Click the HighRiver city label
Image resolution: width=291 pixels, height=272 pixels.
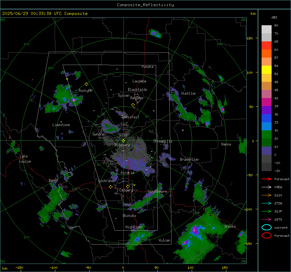pyautogui.click(x=134, y=227)
